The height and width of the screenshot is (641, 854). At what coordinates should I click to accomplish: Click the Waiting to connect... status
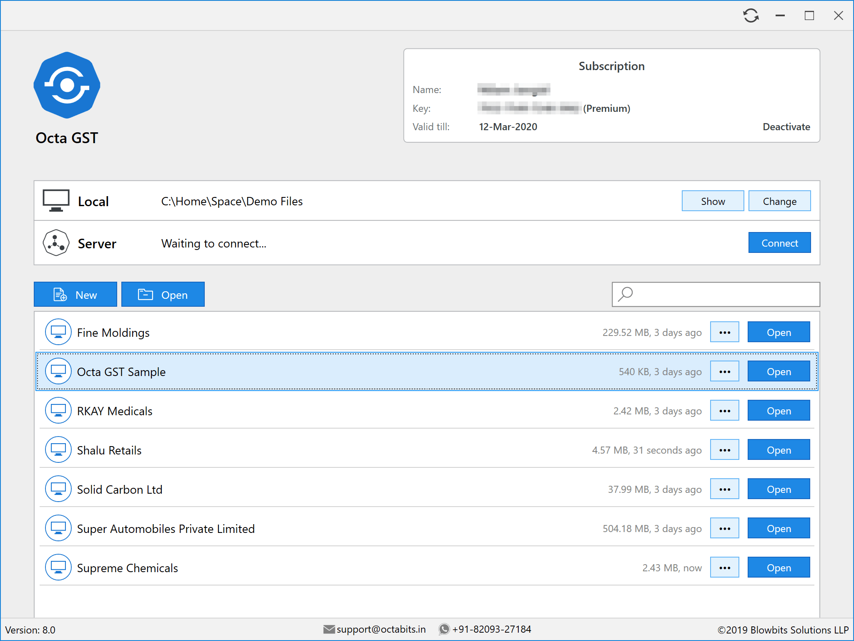click(213, 243)
